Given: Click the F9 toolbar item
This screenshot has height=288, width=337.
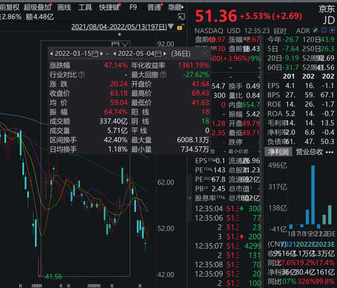Looking at the screenshot, I should (133, 7).
